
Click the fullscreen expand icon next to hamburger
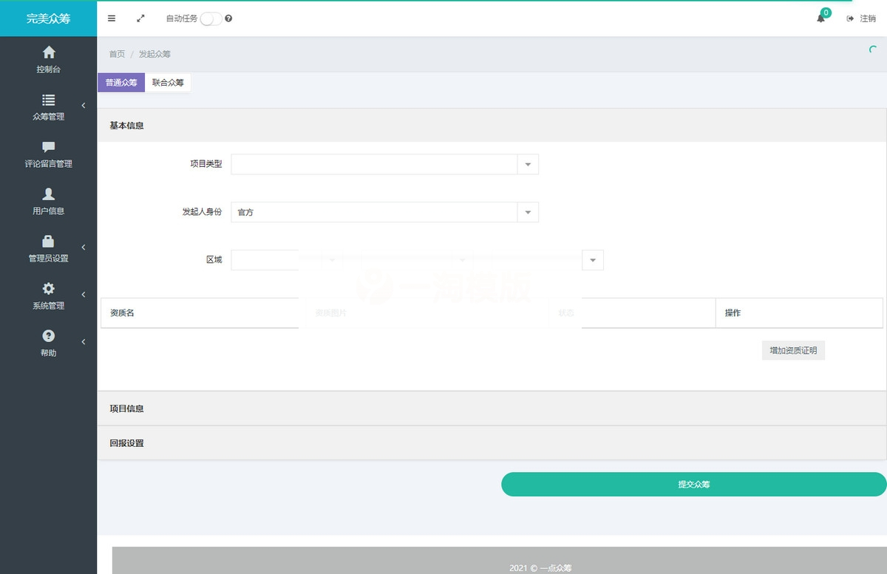pos(140,18)
